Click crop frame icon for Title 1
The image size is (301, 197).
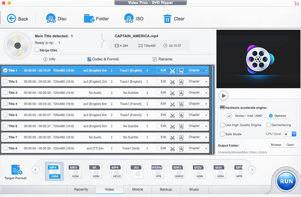[x=181, y=71]
